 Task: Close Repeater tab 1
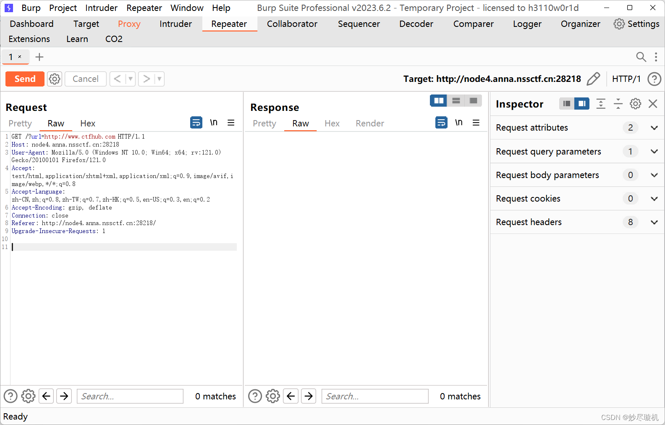(x=20, y=57)
